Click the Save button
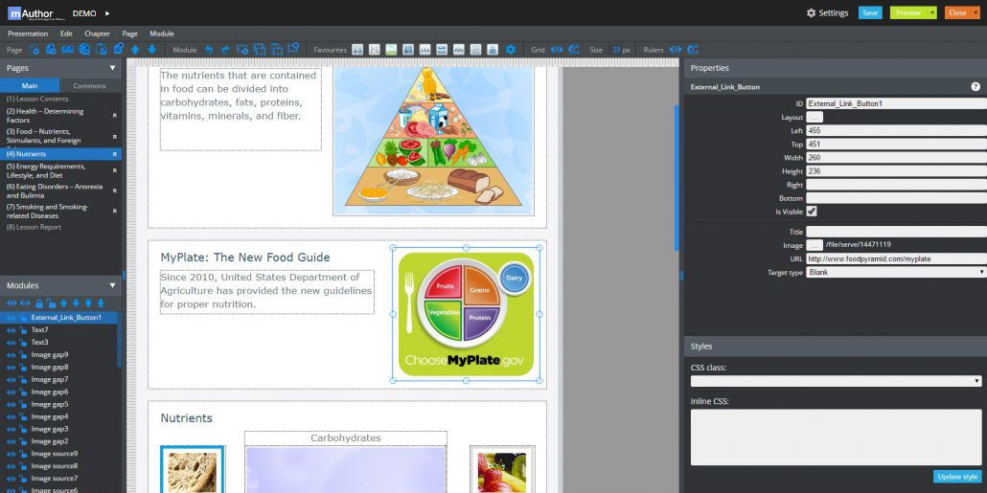The image size is (987, 493). click(x=870, y=12)
